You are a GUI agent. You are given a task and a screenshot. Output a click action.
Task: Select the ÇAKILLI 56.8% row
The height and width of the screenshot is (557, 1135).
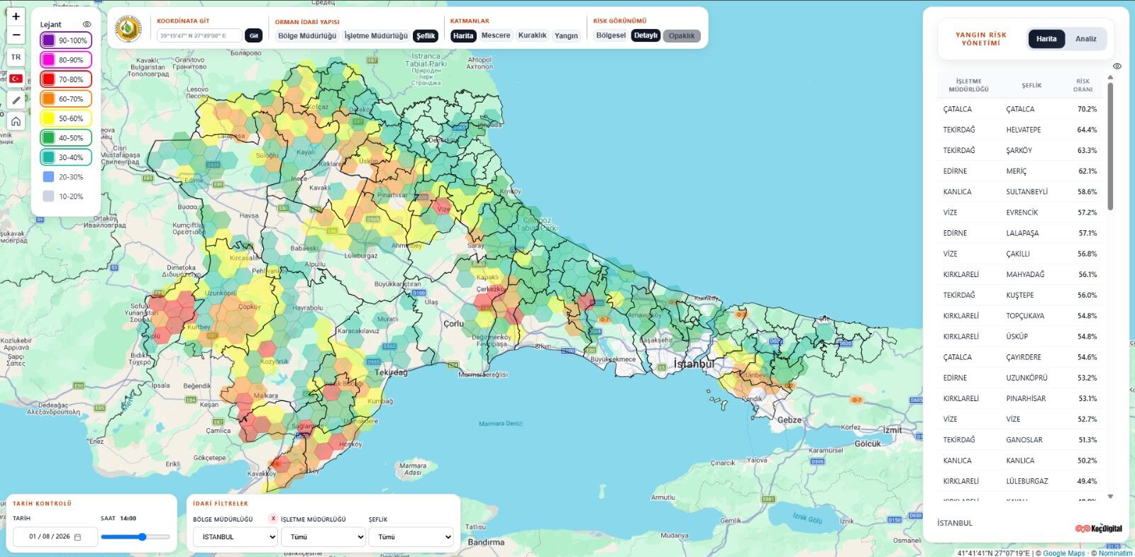coord(1020,254)
